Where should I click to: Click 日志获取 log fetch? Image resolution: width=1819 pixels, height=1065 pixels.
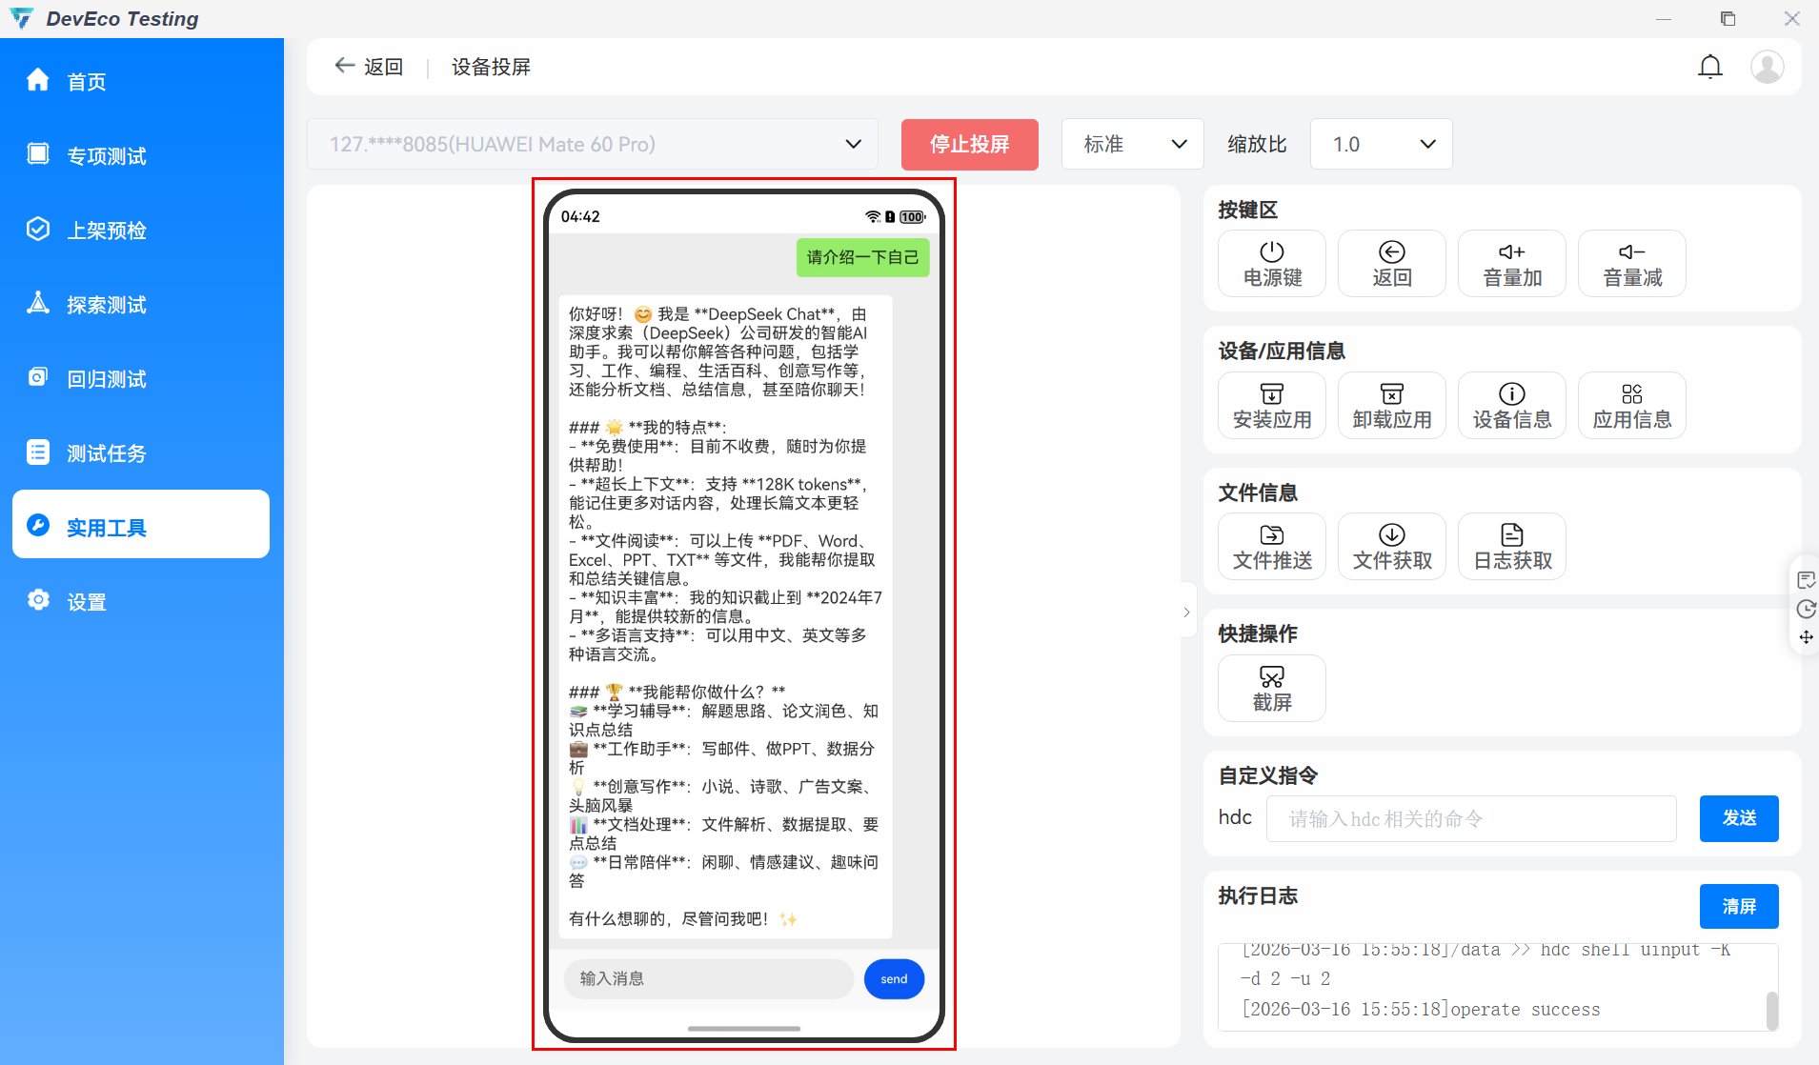point(1512,547)
